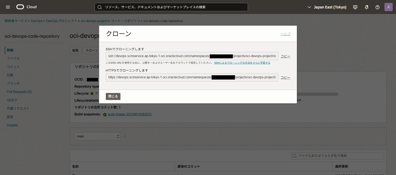Select 詳細 in the sidebar
Screen dimensions: 396x175
(x=10, y=50)
